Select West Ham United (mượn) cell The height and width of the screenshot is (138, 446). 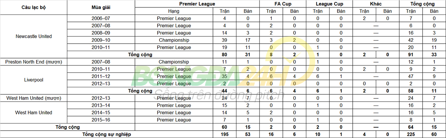[x=34, y=98]
